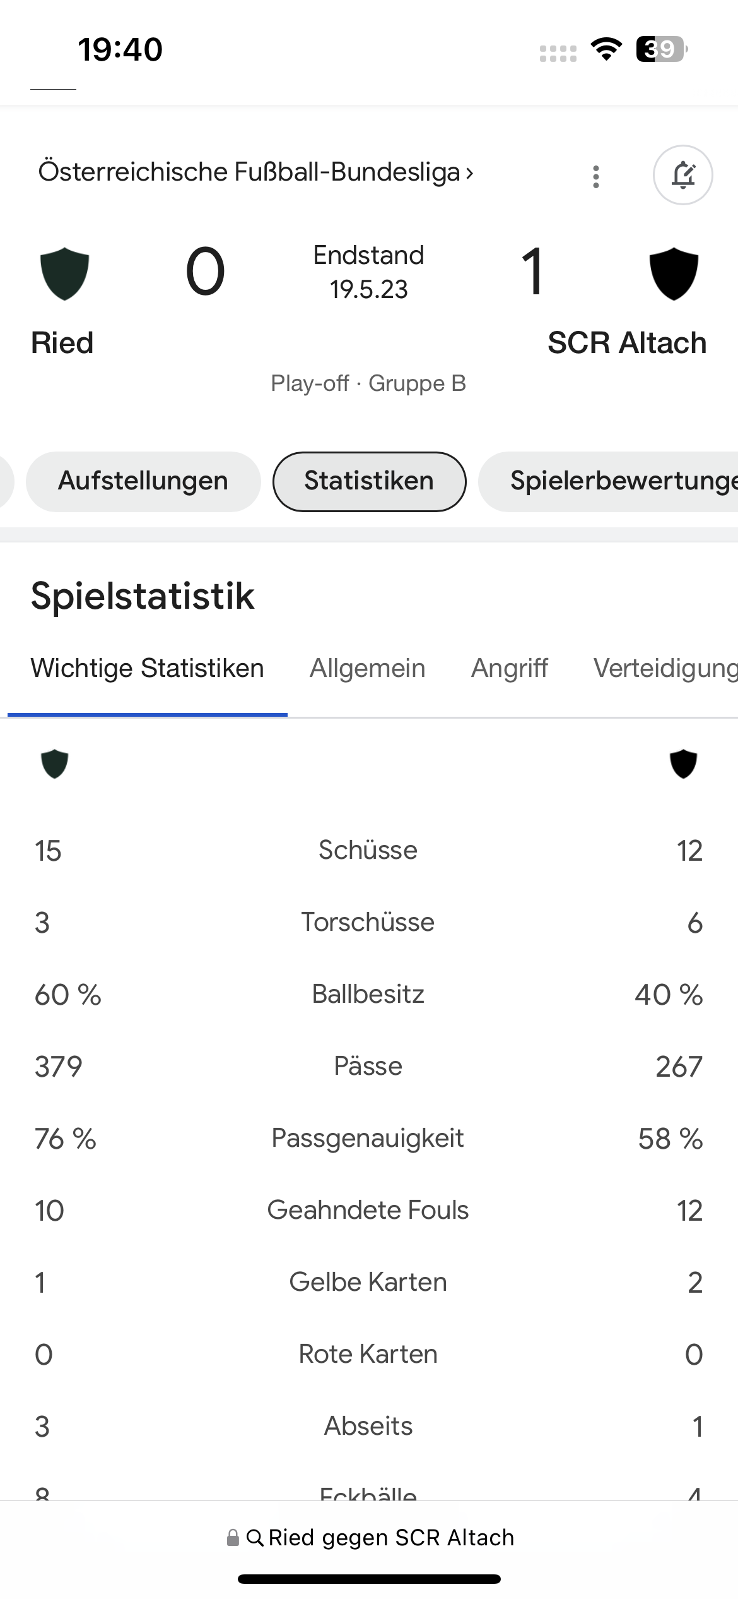
Task: Tap the SCR Altach team name
Action: [627, 343]
